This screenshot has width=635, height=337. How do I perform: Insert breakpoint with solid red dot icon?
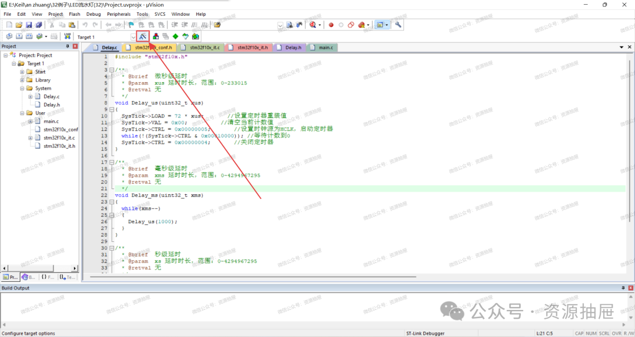coord(331,25)
